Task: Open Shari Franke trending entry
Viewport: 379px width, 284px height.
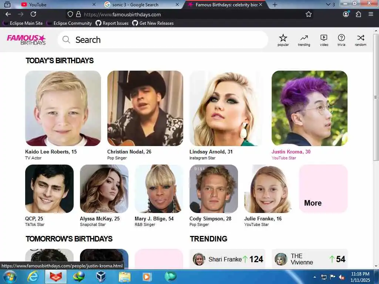Action: tap(228, 259)
